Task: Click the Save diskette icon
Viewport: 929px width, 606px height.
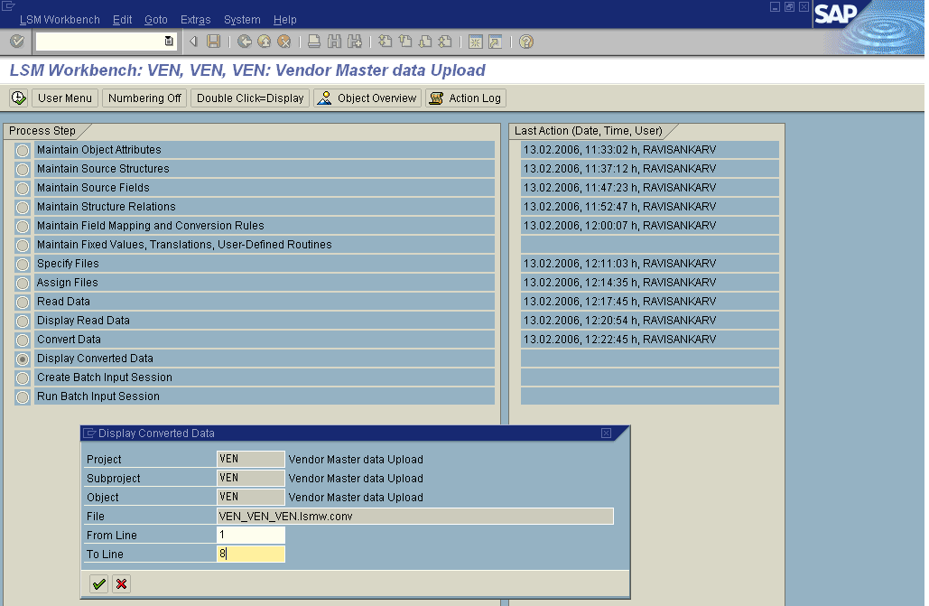Action: [x=214, y=42]
